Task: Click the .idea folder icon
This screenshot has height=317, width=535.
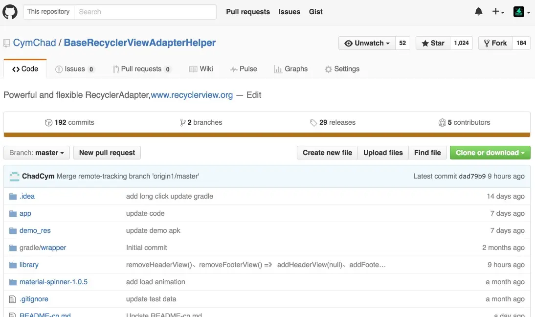Action: click(x=13, y=196)
